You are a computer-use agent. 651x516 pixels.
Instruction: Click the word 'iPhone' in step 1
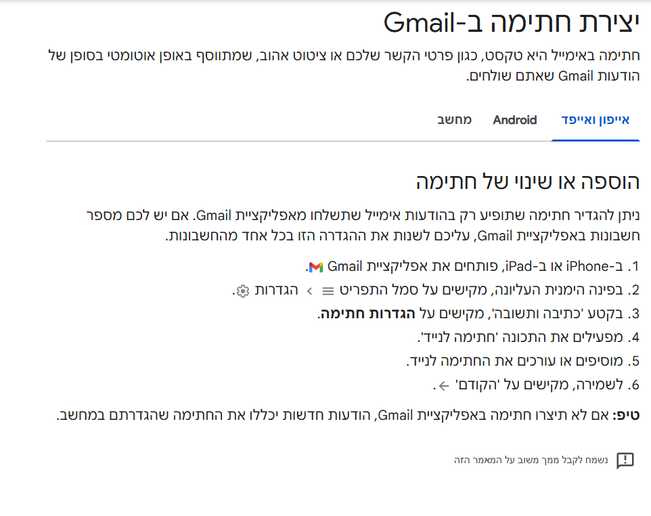click(x=588, y=265)
